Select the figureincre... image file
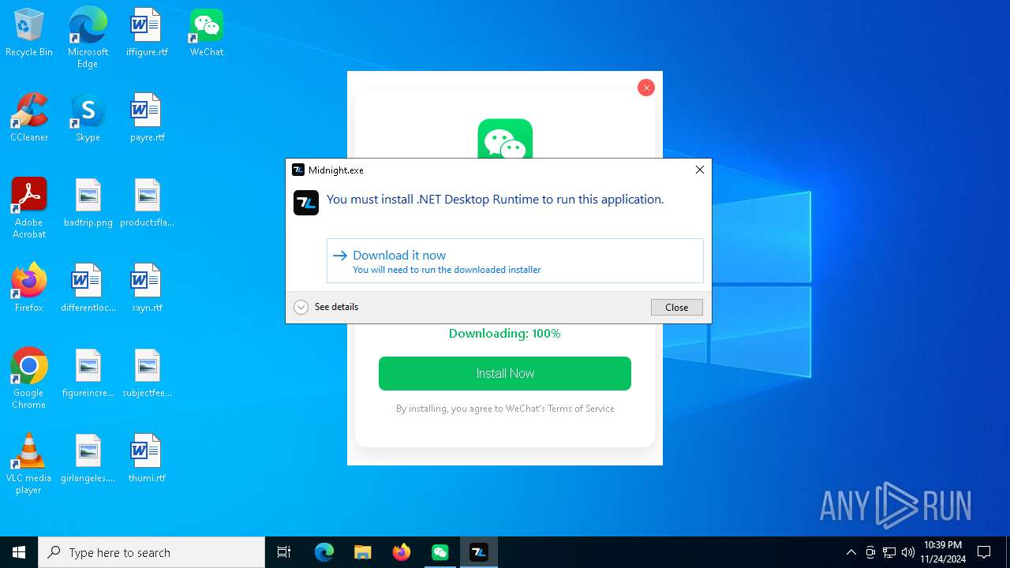The width and height of the screenshot is (1010, 568). 88,374
